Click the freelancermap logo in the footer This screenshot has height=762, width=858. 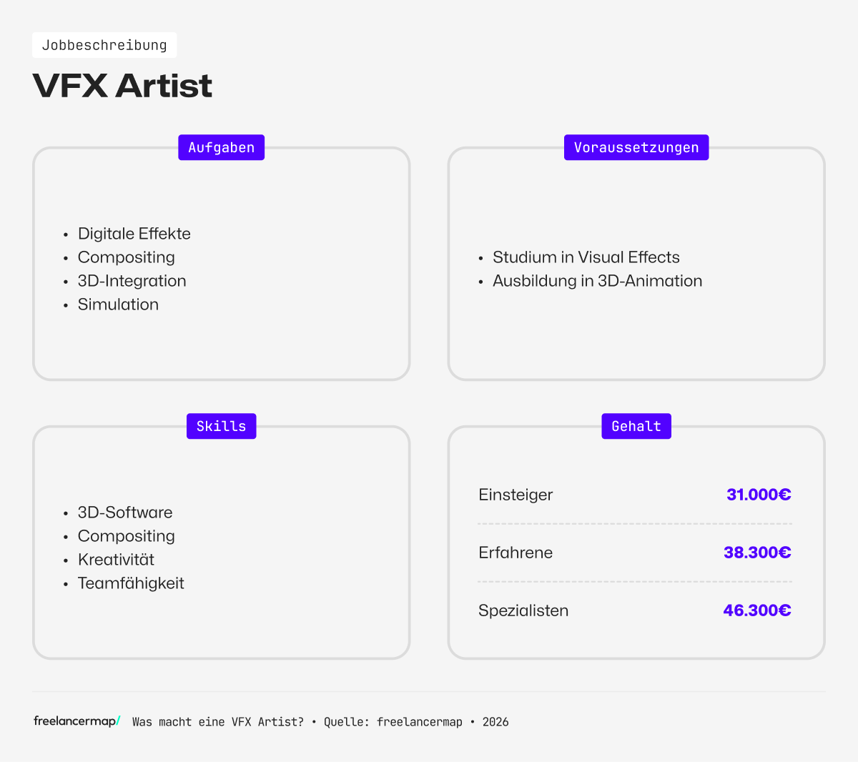coord(77,721)
